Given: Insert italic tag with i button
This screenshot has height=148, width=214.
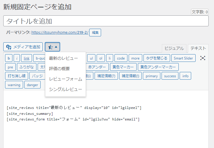Looking at the screenshot, I should click(17, 58).
